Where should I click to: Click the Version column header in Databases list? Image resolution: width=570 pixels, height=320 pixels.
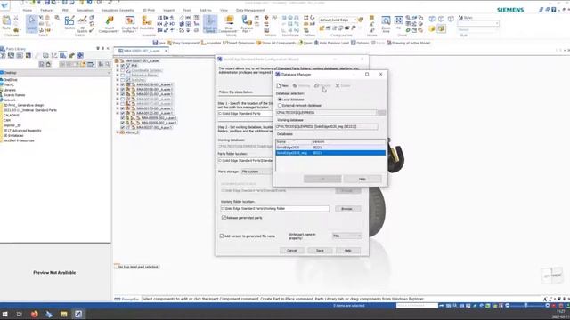[348, 142]
